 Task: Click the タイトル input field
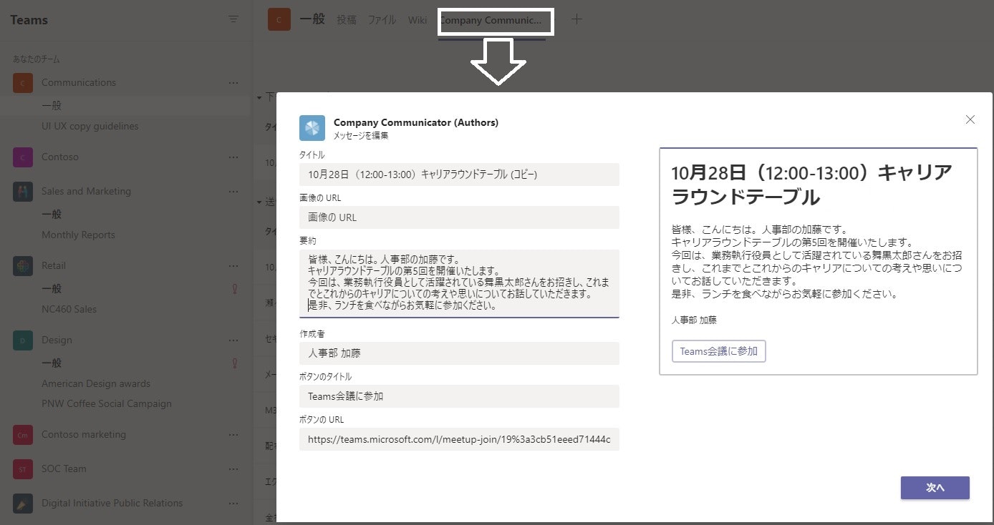point(459,174)
